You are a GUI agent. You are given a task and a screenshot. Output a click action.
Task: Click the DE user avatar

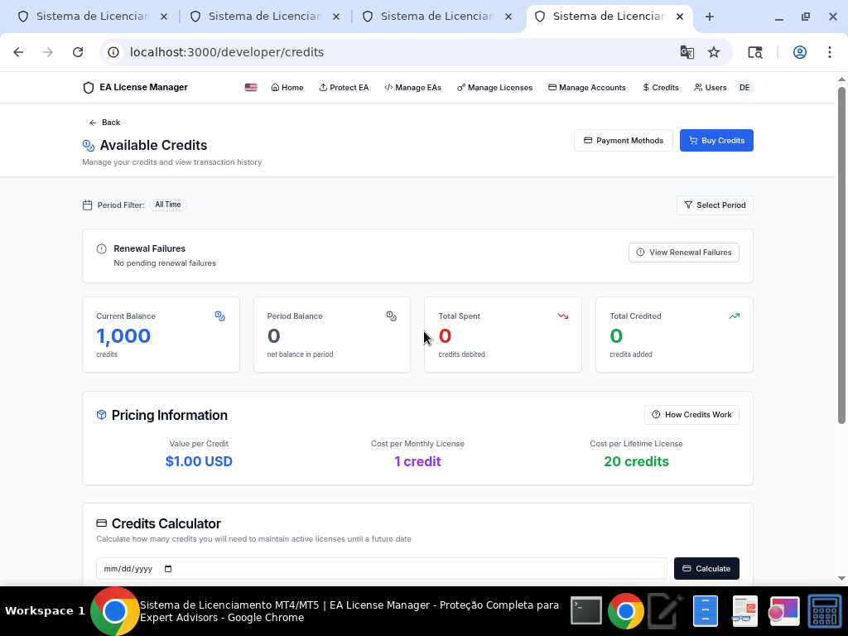(x=744, y=88)
